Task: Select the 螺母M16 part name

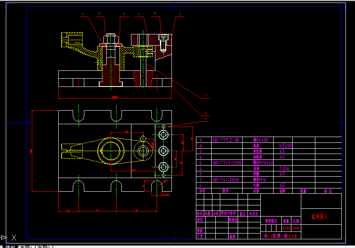Action: pyautogui.click(x=260, y=180)
